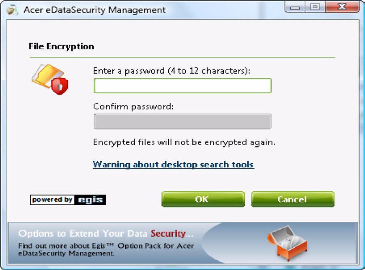
Task: Minimize the eDataSecurity Management window
Action: (x=295, y=7)
